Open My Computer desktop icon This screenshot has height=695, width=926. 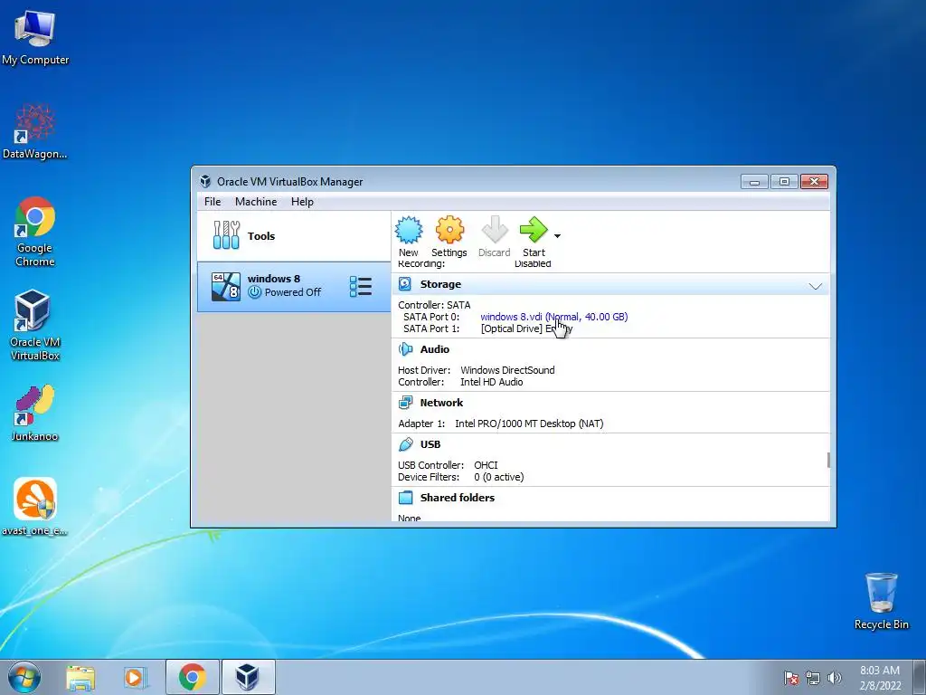tap(35, 38)
